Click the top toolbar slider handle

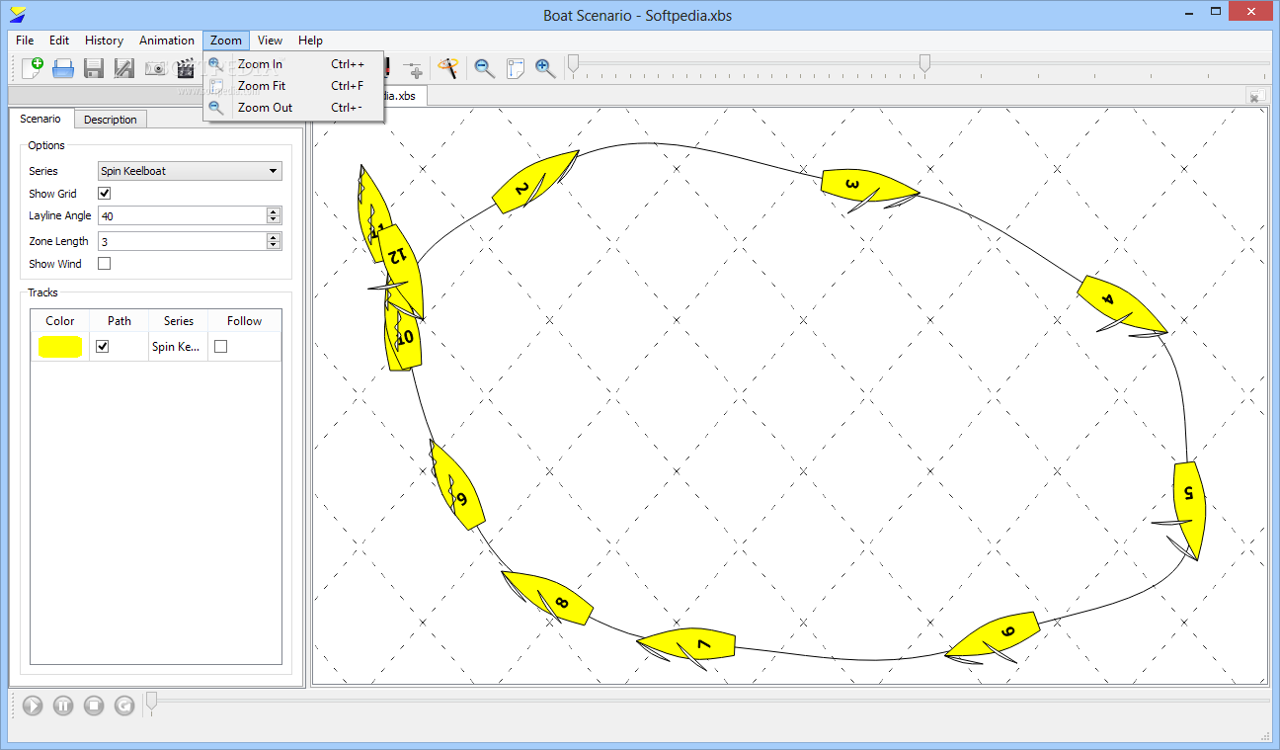tap(924, 64)
